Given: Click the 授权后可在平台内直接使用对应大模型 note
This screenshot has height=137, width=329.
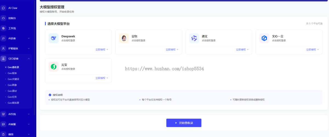Looking at the screenshot, I should coord(70,100).
